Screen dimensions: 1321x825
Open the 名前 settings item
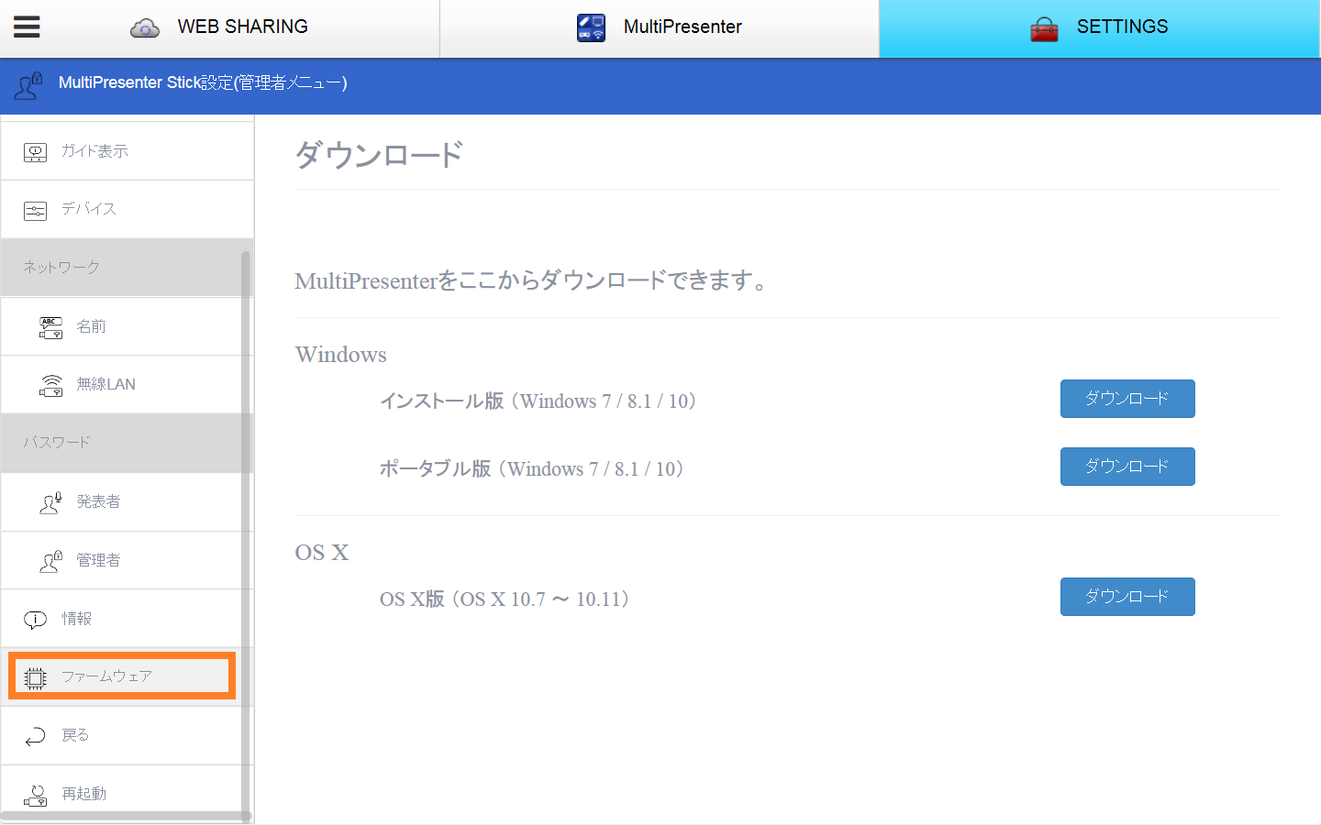127,326
